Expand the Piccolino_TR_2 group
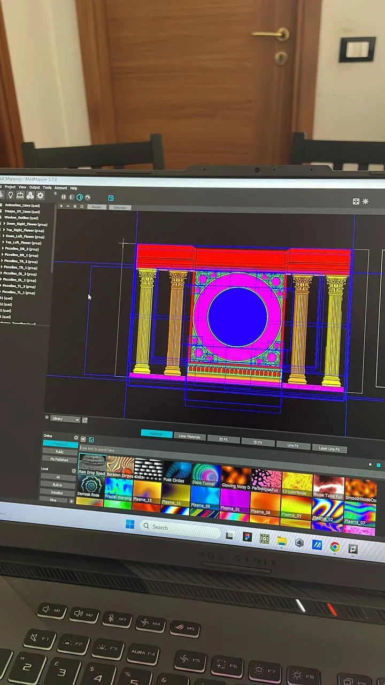The image size is (385, 685). [2, 261]
